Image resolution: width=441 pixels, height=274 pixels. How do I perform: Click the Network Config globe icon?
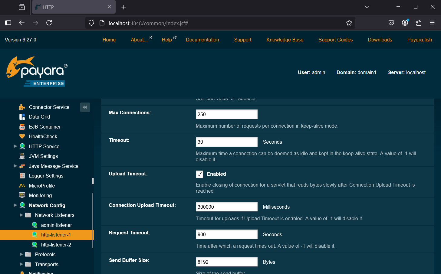[22, 205]
